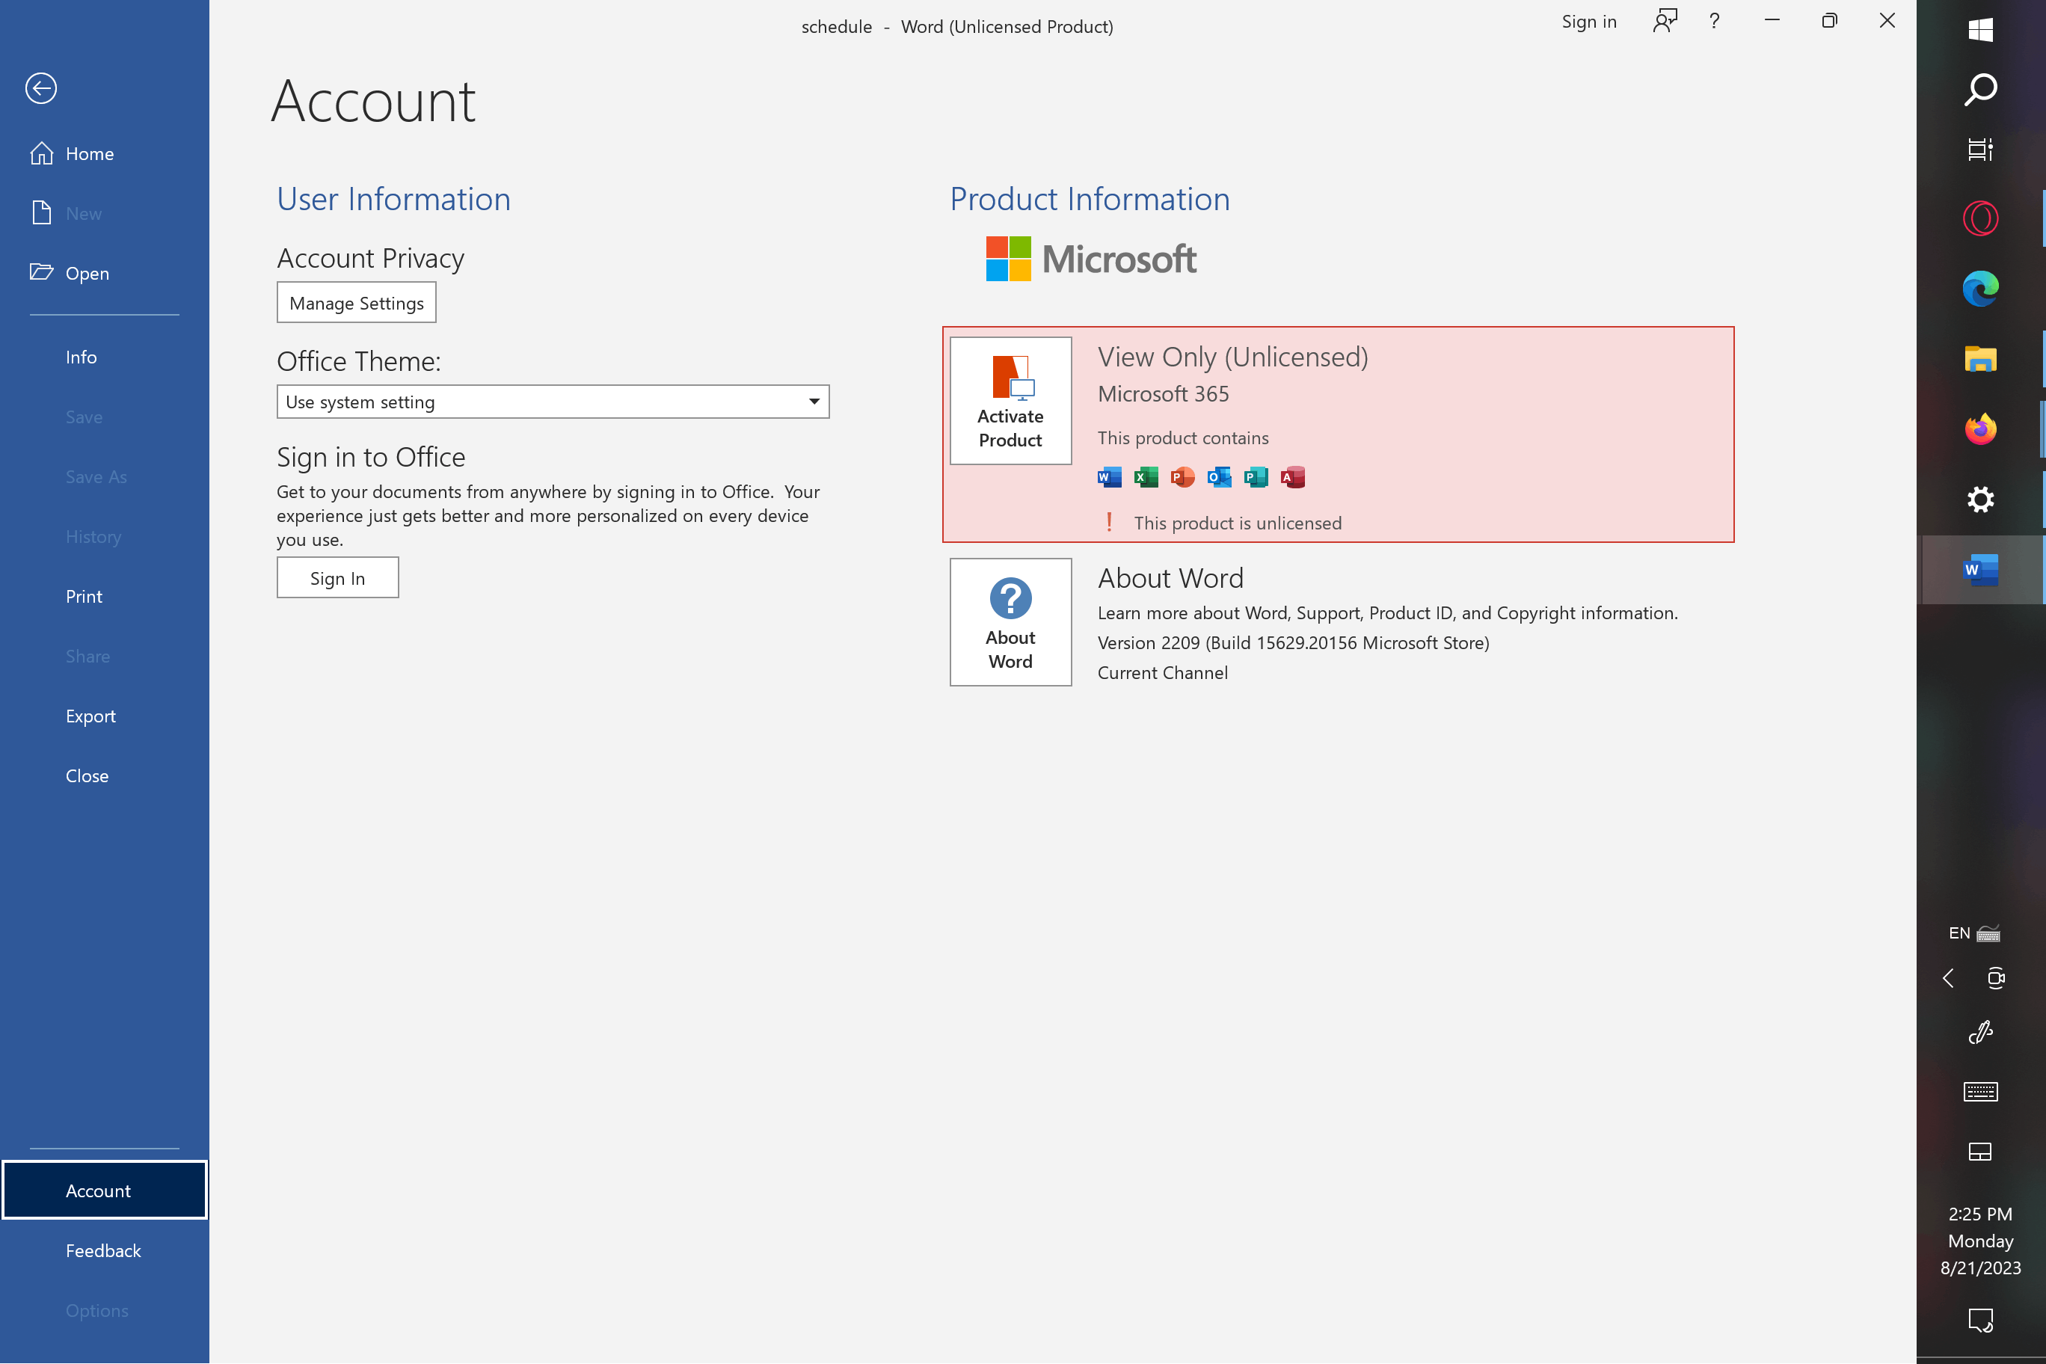Open the About Word button
Image resolution: width=2046 pixels, height=1364 pixels.
1011,622
